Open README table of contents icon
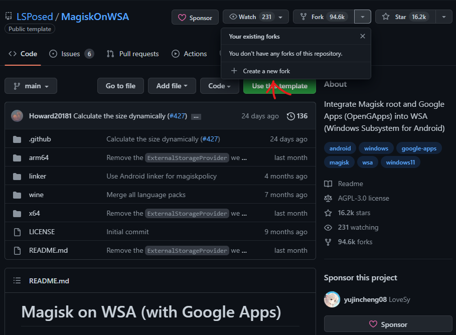This screenshot has width=456, height=335. [x=17, y=280]
